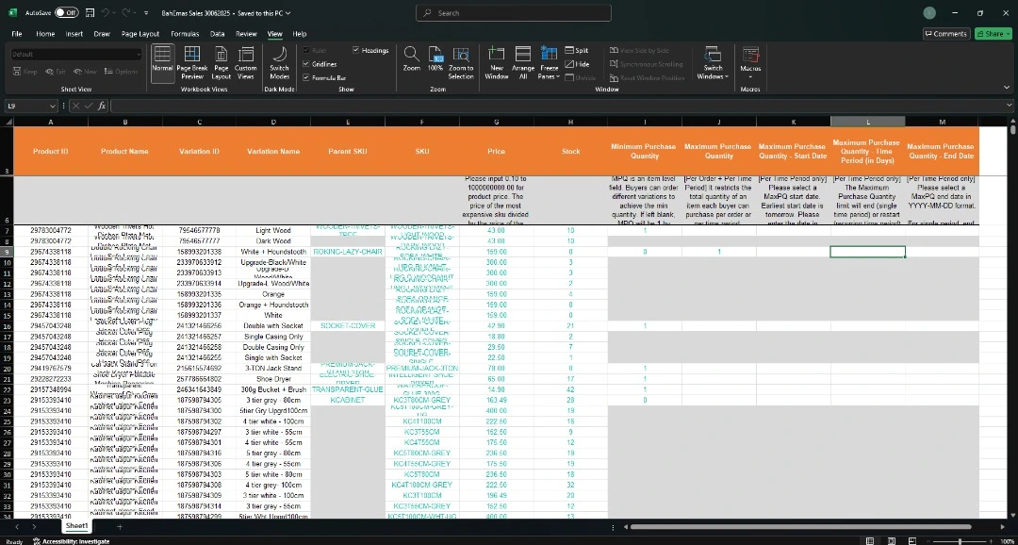Open the Comments pane
The width and height of the screenshot is (1018, 545).
tap(946, 34)
